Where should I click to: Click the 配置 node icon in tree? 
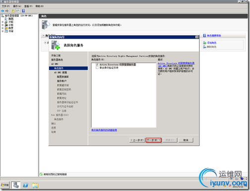(6, 28)
